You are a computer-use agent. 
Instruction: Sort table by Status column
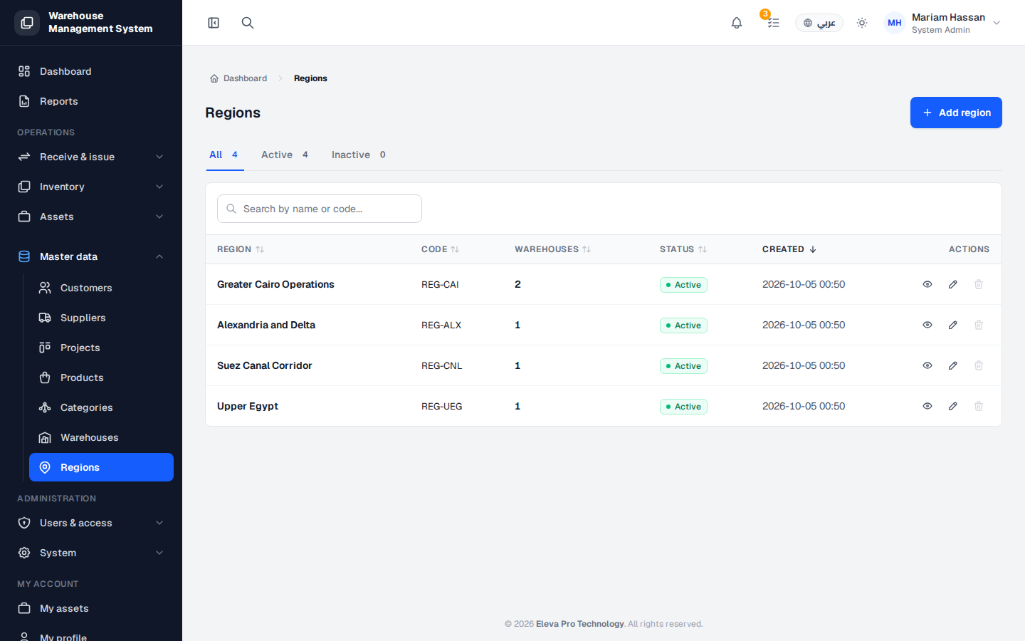click(683, 249)
